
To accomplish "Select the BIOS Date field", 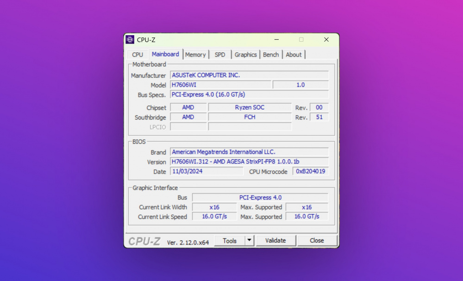I will 206,171.
